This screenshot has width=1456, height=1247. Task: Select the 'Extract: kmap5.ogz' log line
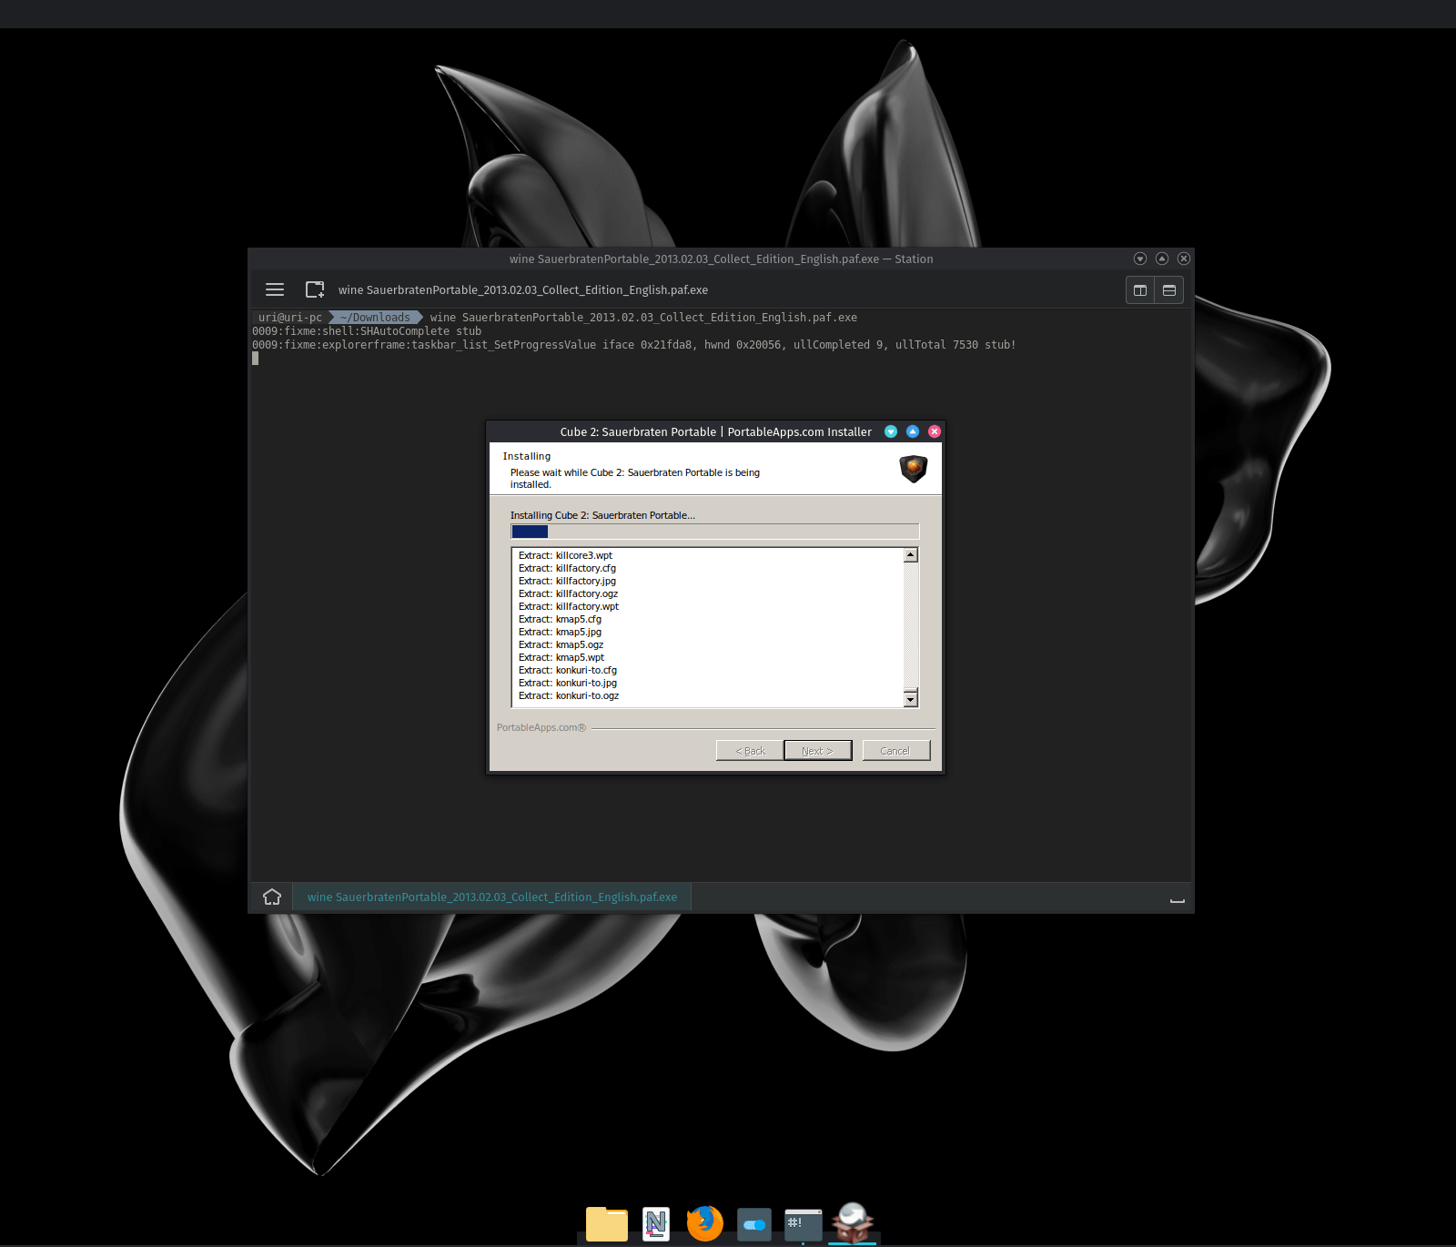[x=561, y=644]
